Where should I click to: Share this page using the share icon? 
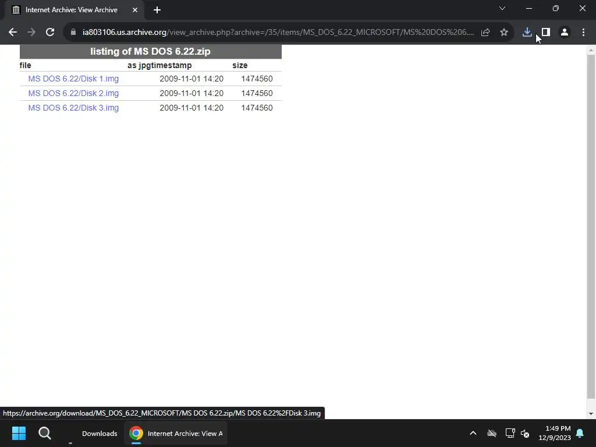[x=485, y=33]
